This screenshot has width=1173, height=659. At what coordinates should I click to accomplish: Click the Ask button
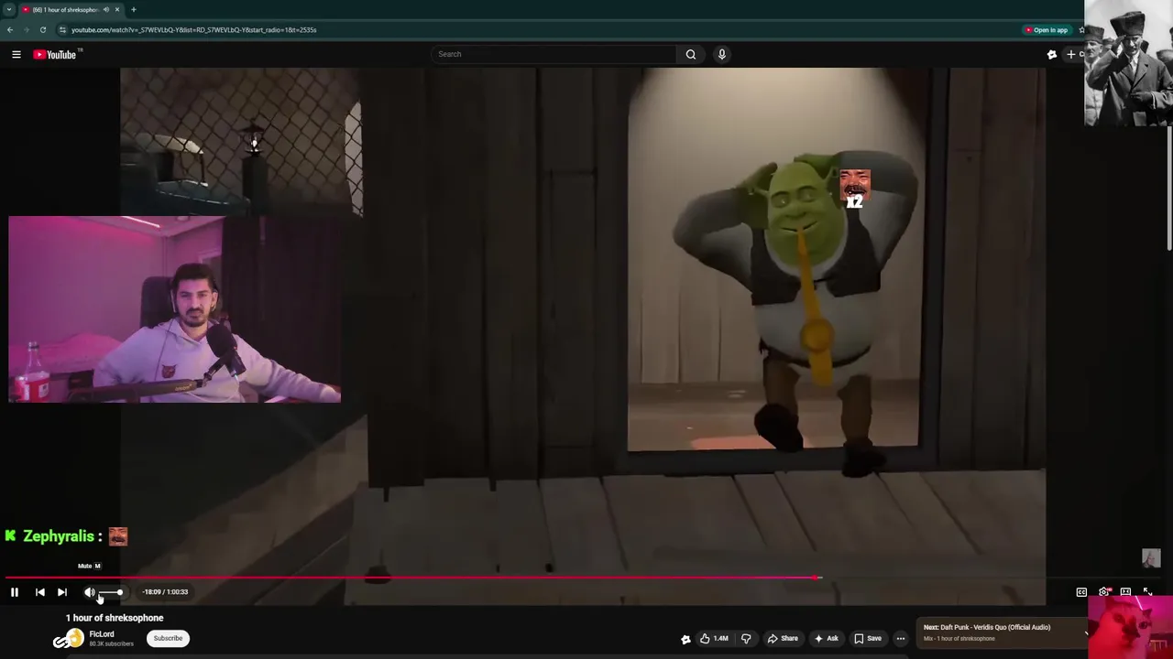click(826, 638)
